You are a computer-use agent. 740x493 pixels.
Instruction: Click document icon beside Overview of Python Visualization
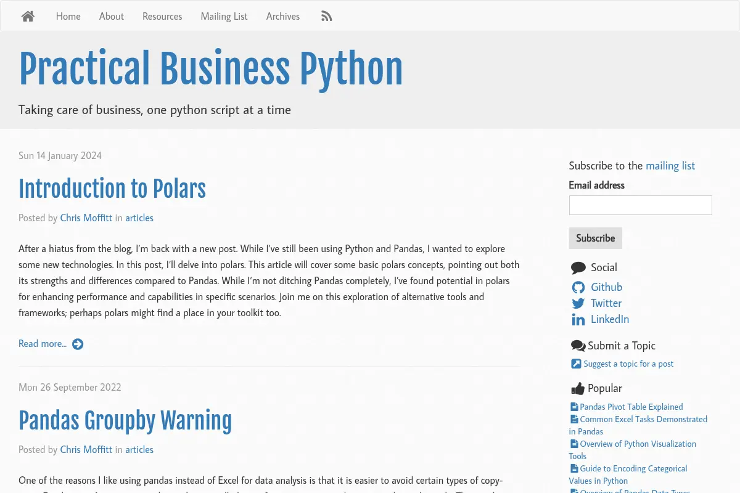pos(574,444)
